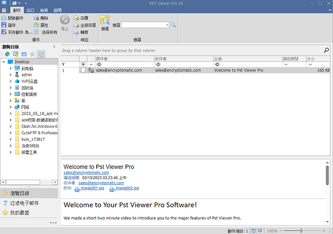Screen dimensions: 333x234
Task: Click recipient link after 收件者
Action: click(101, 182)
